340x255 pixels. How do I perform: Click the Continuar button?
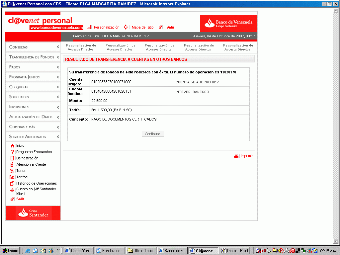(153, 134)
